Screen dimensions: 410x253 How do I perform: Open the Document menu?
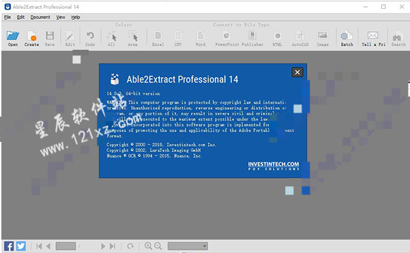[x=40, y=17]
